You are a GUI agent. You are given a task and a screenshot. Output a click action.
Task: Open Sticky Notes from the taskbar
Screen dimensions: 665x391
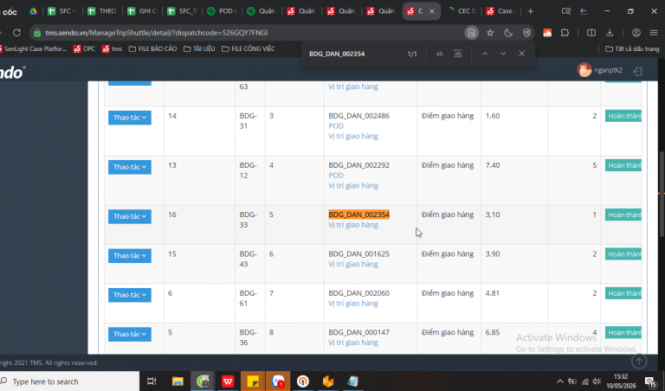[x=253, y=381]
